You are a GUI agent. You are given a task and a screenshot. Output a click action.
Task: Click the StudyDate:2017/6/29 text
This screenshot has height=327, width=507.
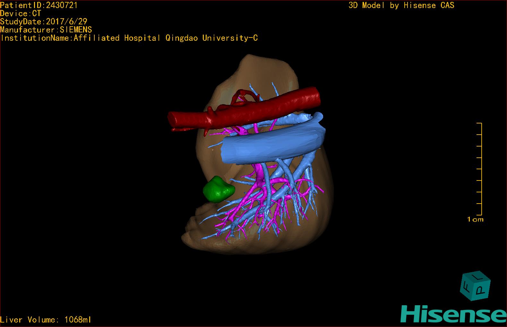[x=44, y=21]
